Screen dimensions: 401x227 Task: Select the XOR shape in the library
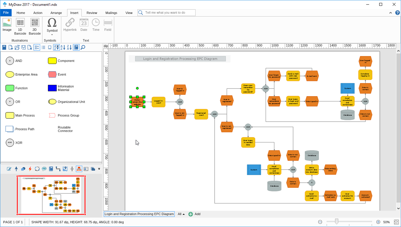pos(14,143)
